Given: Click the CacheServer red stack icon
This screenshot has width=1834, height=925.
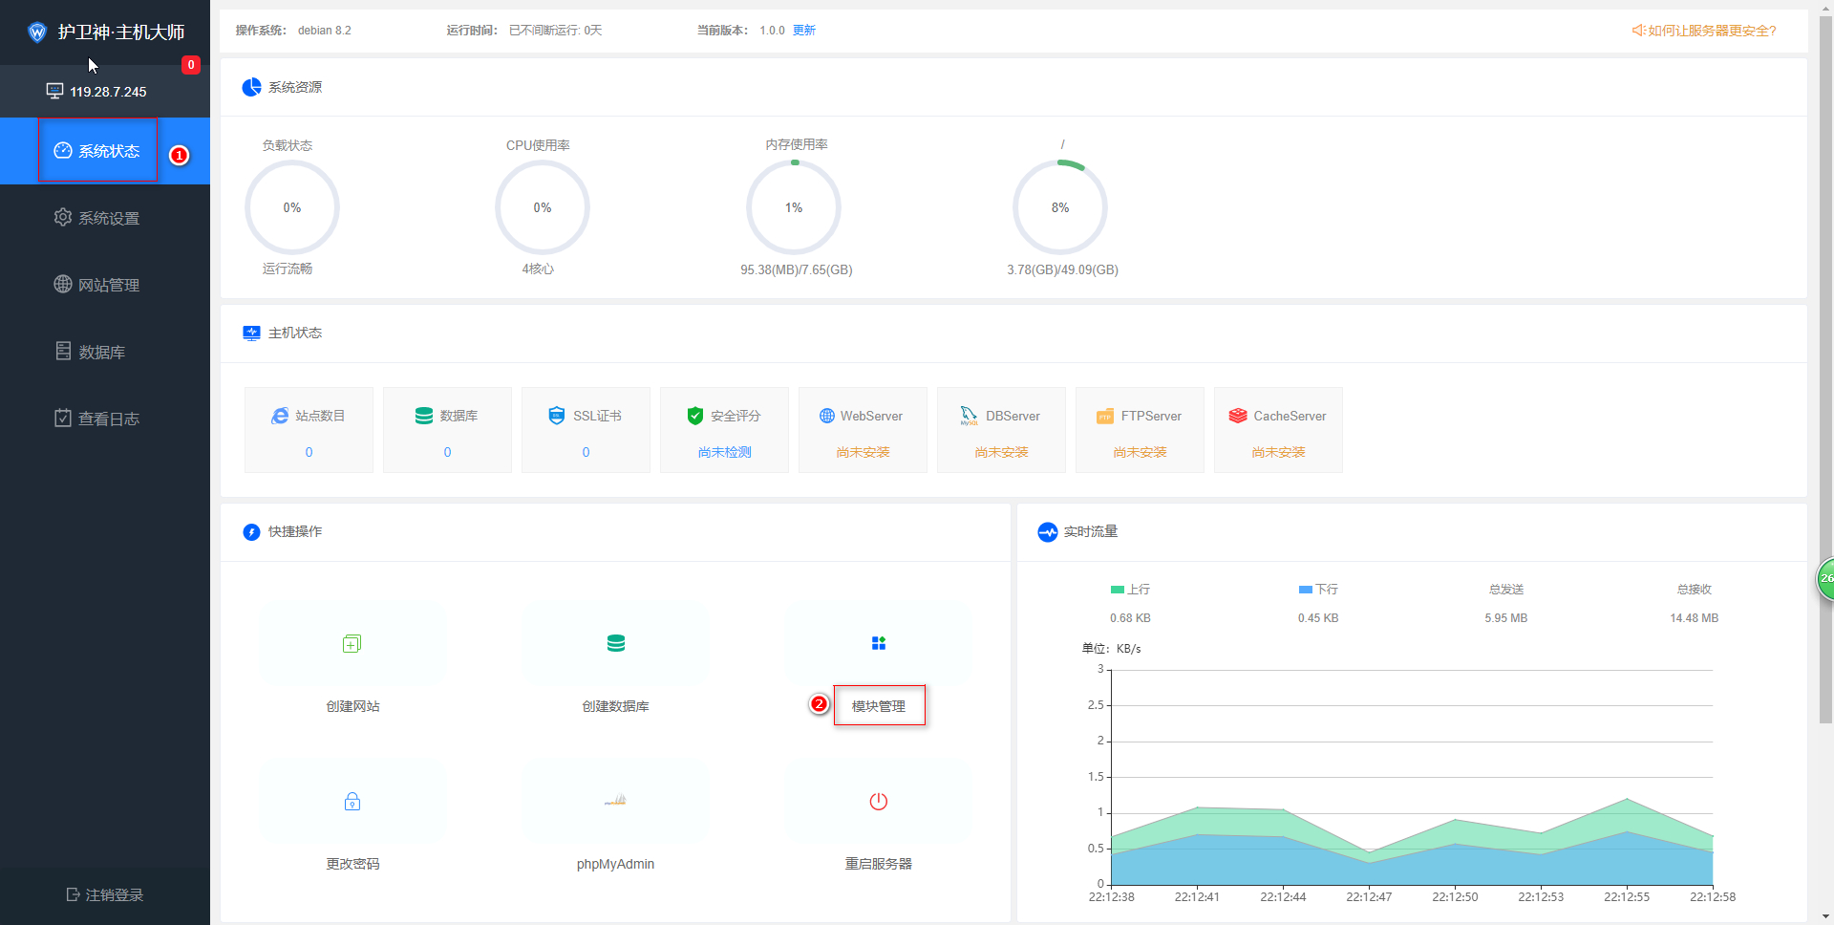Looking at the screenshot, I should click(x=1238, y=416).
